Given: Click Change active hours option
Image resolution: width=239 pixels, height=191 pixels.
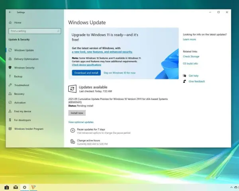Looking at the screenshot, I should click(x=88, y=140).
